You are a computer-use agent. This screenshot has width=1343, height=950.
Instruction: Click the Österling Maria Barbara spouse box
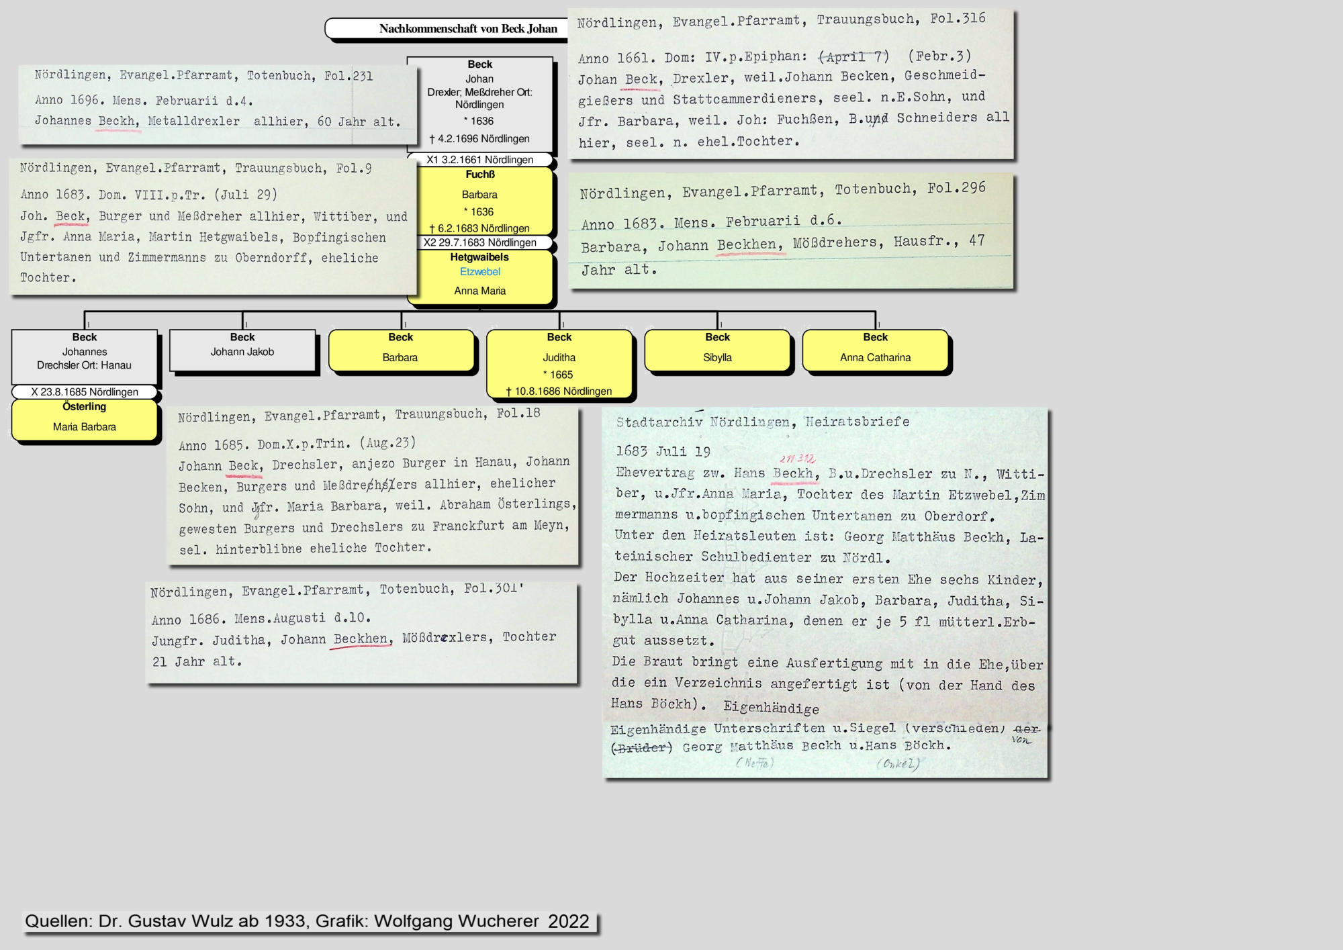click(x=85, y=420)
